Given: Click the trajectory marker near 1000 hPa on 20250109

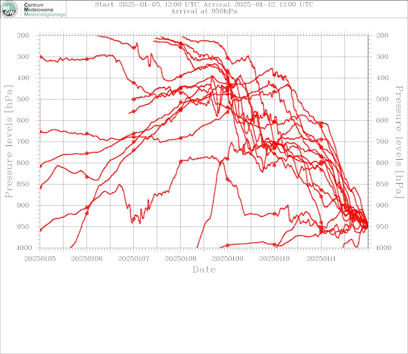Looking at the screenshot, I should pos(227,245).
